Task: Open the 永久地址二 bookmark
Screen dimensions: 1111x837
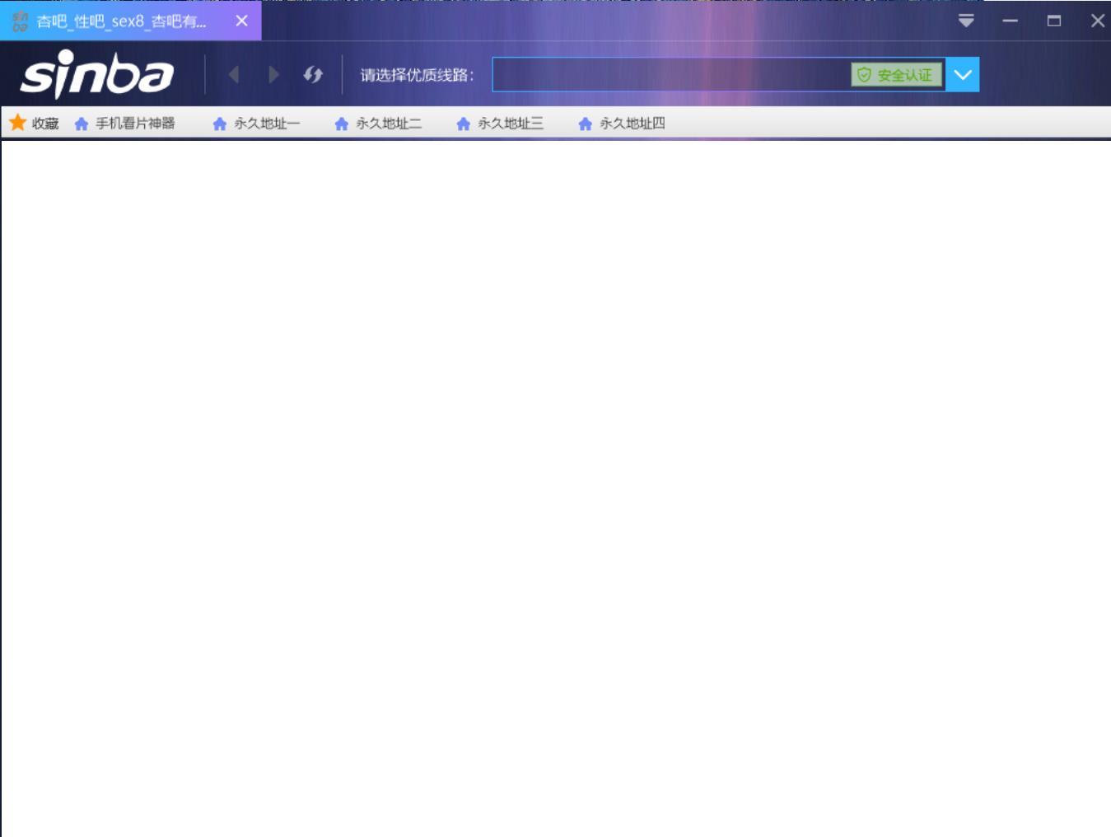Action: (x=378, y=124)
